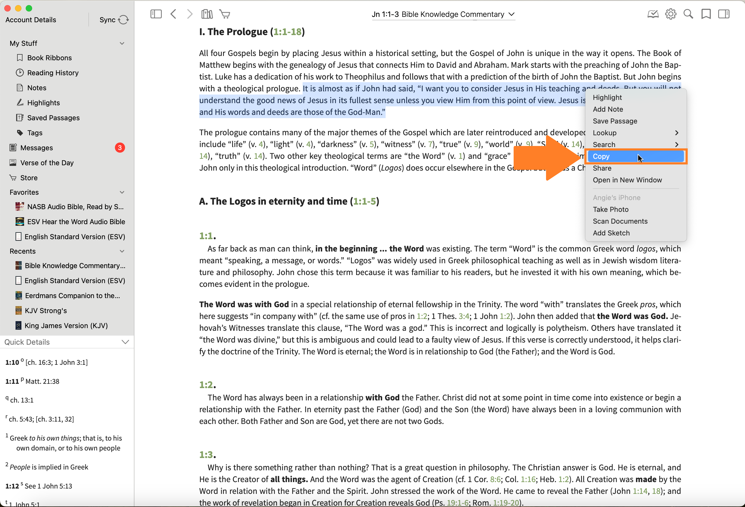Click the See 1 John 5:13 cross reference
745x507 pixels.
pyautogui.click(x=48, y=486)
